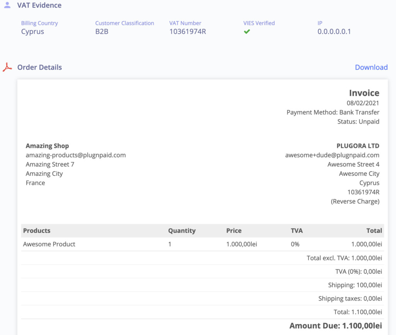Image resolution: width=396 pixels, height=335 pixels.
Task: Click the TVA column header
Action: (297, 230)
